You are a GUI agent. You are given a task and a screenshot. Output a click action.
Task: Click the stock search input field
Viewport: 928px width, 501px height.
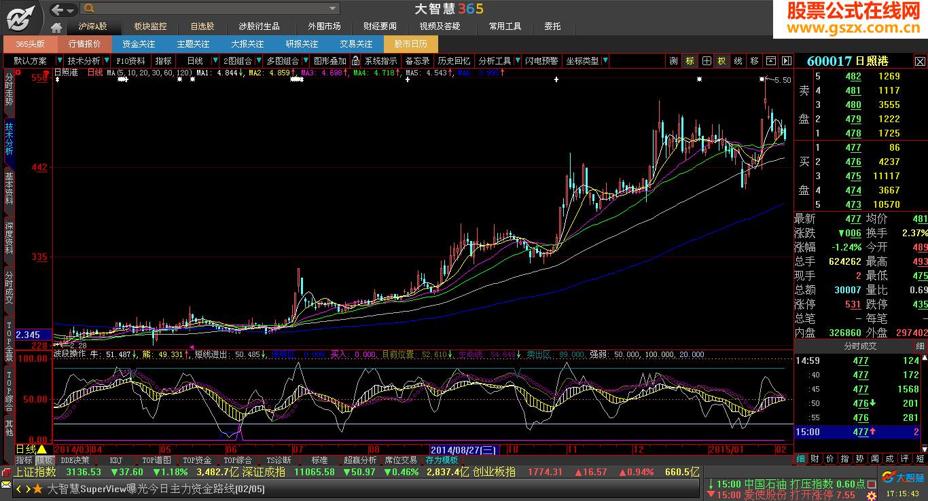(211, 8)
